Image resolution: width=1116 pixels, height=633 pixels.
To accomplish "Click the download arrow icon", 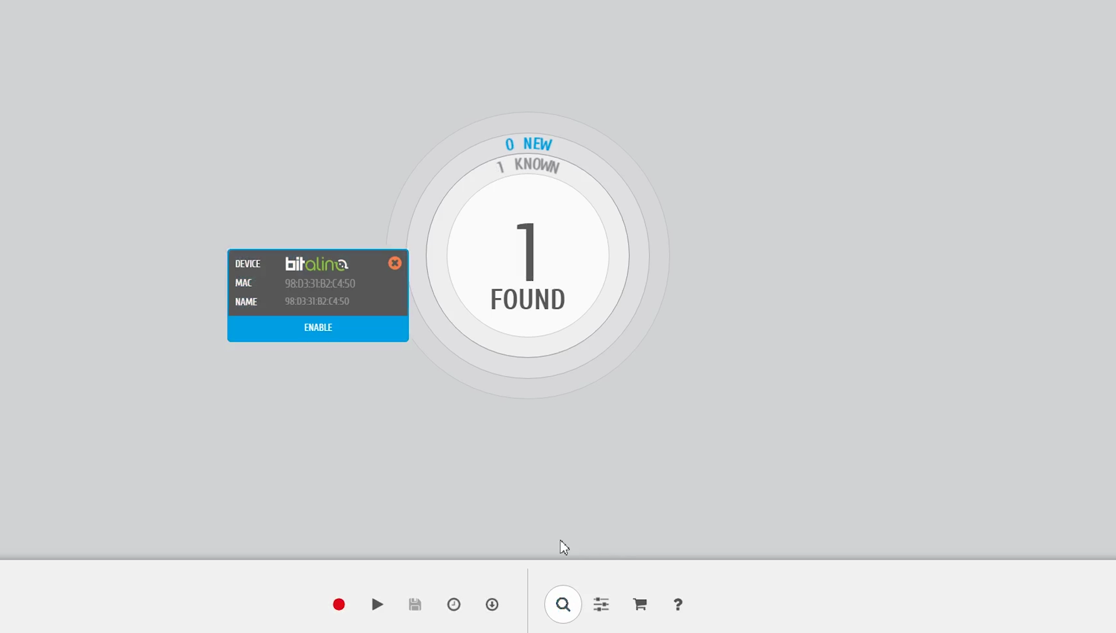I will point(492,605).
